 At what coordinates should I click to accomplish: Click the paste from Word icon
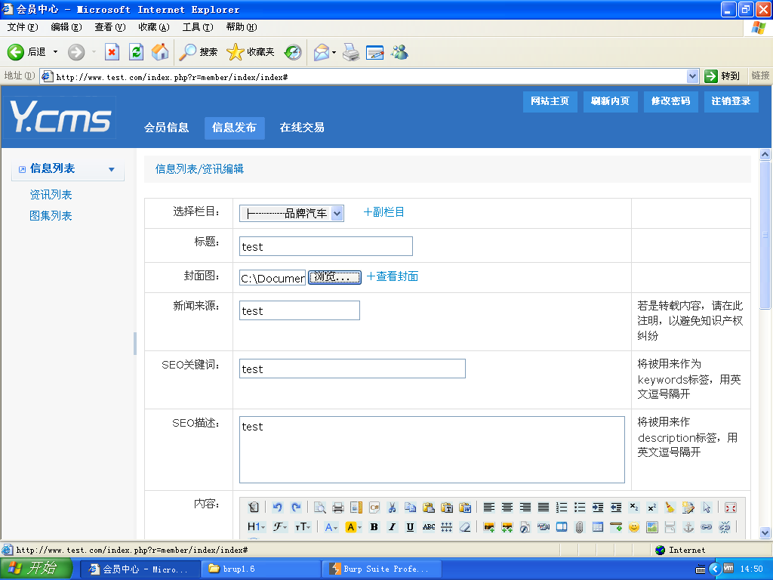465,507
